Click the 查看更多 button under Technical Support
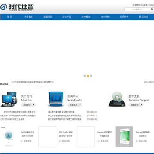This screenshot has width=154, height=154. [x=136, y=105]
